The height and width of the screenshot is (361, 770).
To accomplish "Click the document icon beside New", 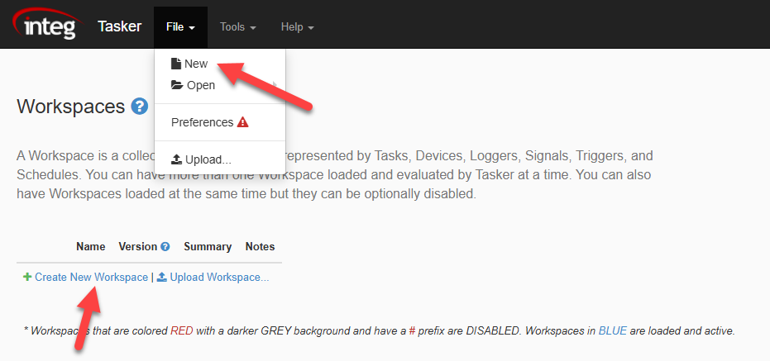I will click(x=176, y=64).
